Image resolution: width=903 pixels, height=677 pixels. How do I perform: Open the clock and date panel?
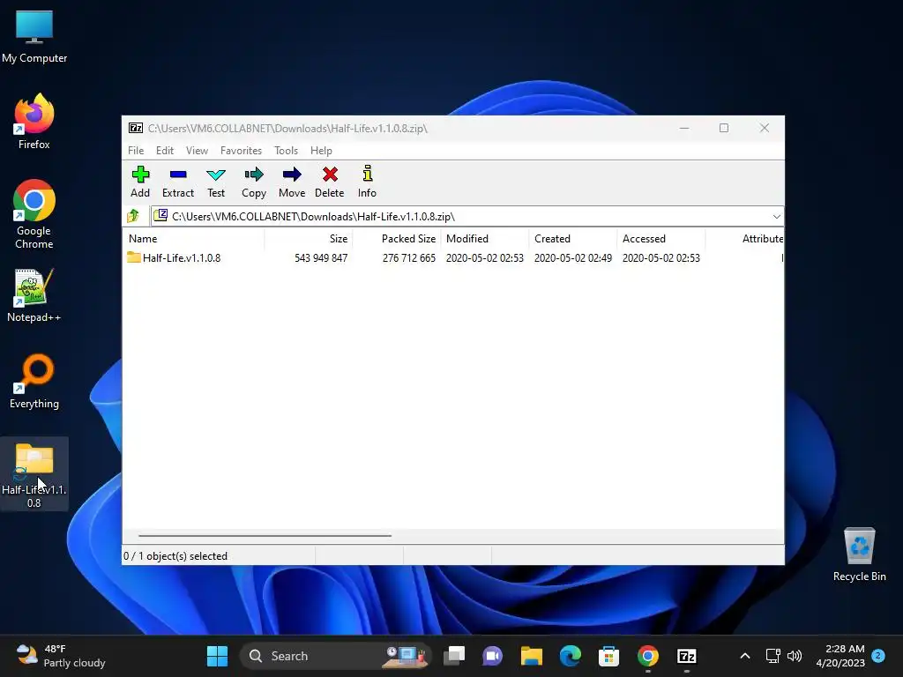840,656
